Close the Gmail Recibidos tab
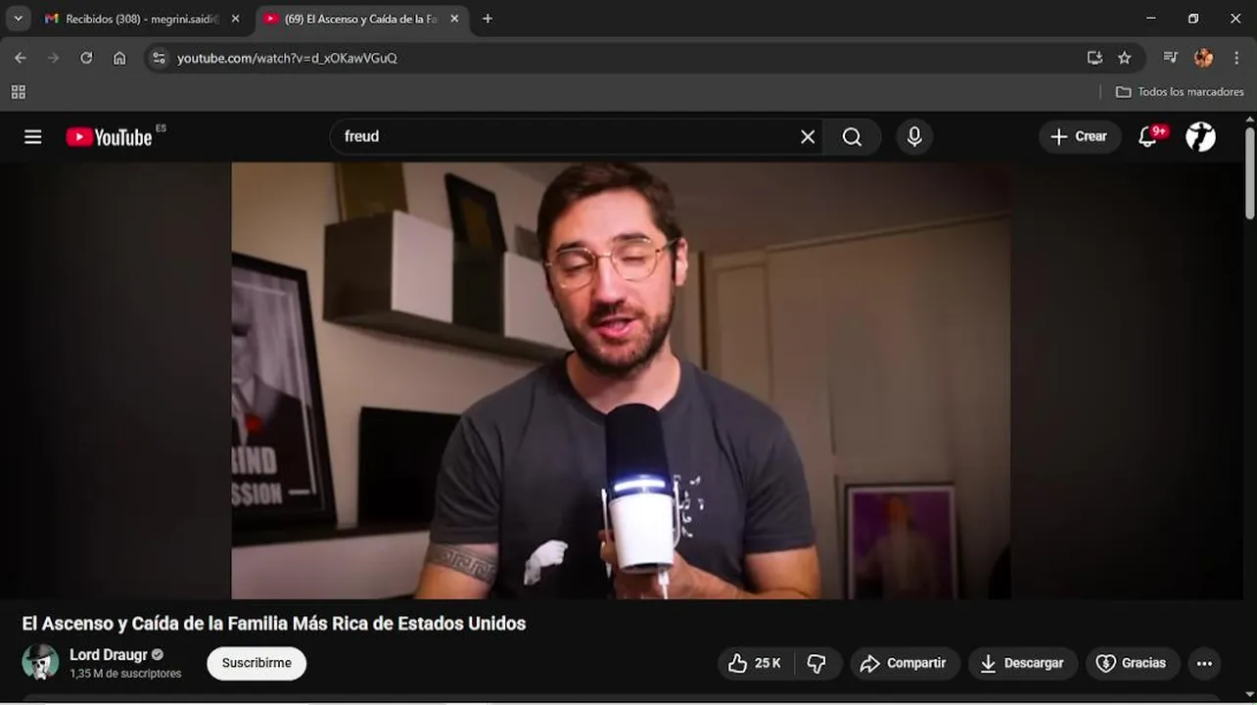 click(235, 19)
